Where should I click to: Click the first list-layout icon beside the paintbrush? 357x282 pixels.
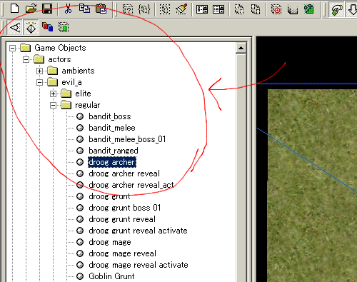[x=202, y=9]
